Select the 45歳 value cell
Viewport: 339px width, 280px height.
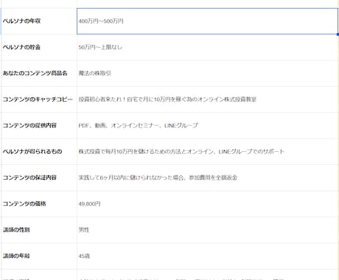coord(207,256)
